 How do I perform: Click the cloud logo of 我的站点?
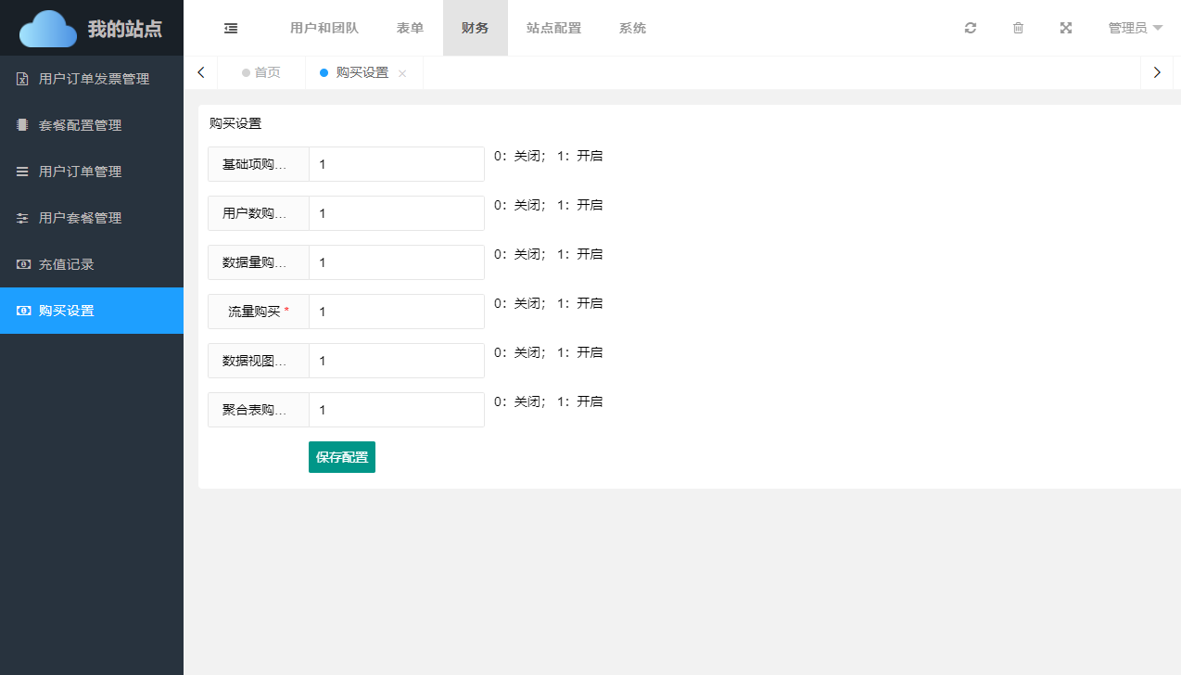pyautogui.click(x=48, y=29)
